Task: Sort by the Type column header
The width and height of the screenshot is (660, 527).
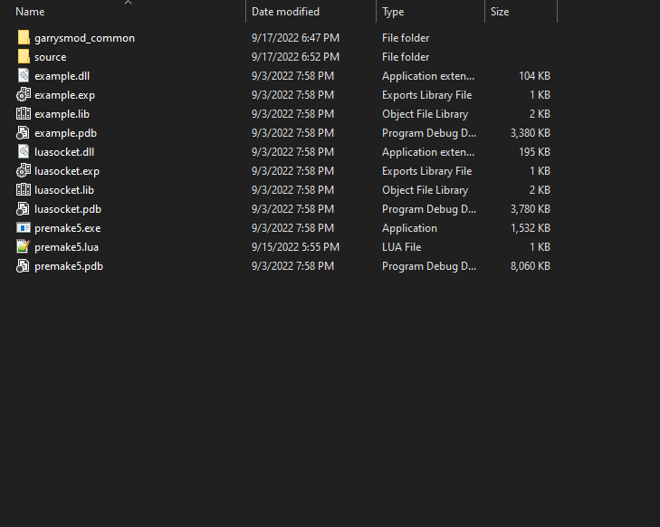Action: pyautogui.click(x=393, y=12)
